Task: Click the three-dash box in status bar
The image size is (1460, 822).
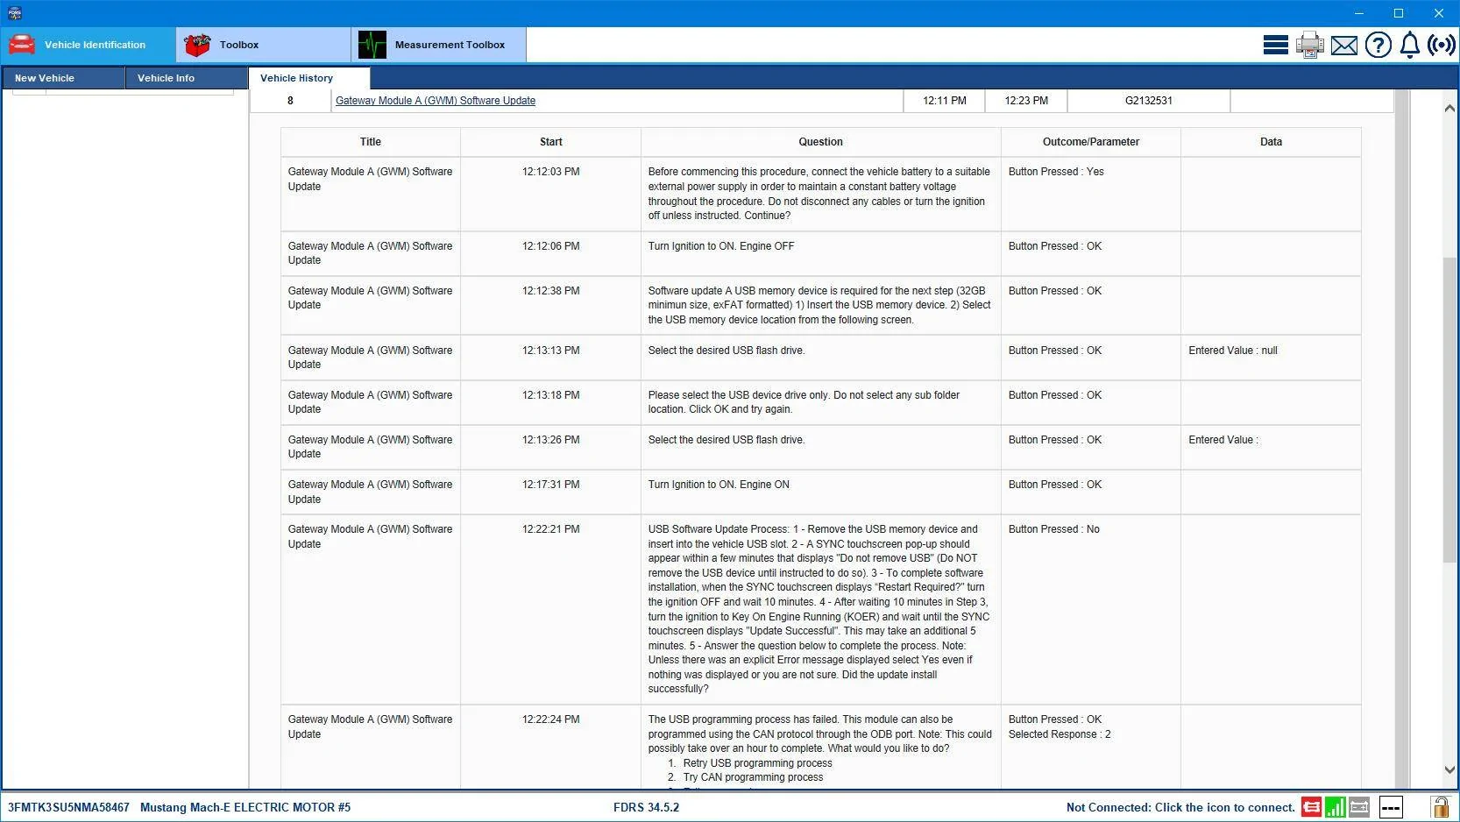Action: 1391,807
